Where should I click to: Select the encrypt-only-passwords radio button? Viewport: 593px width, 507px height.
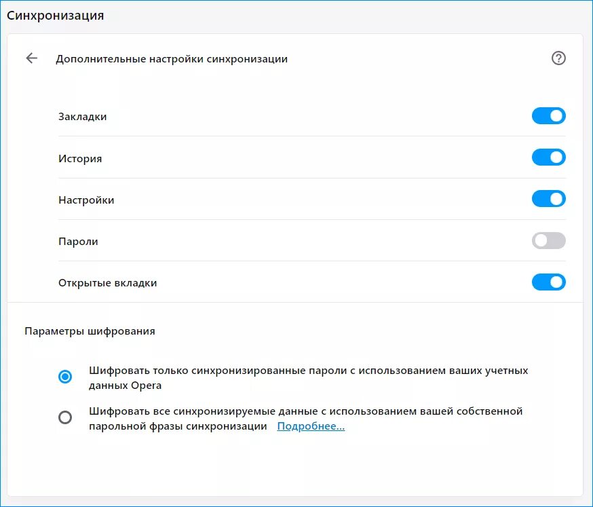65,377
